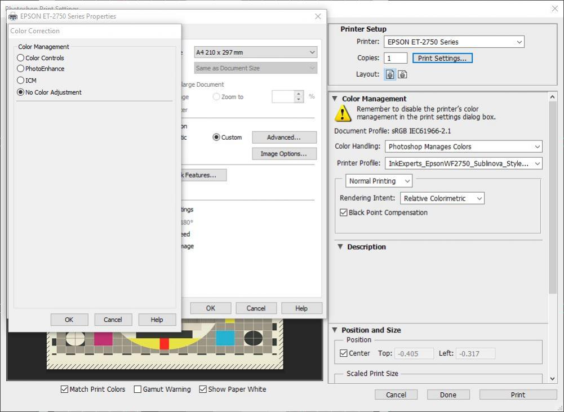Open the Printer dropdown showing EPSON ET-2750 Series

click(454, 42)
